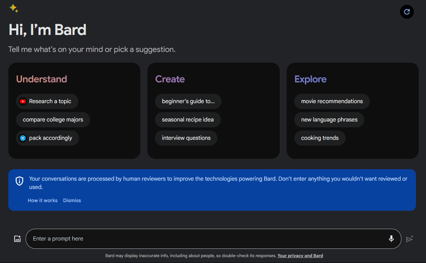Open the Your privacy and Bard link

pyautogui.click(x=300, y=255)
